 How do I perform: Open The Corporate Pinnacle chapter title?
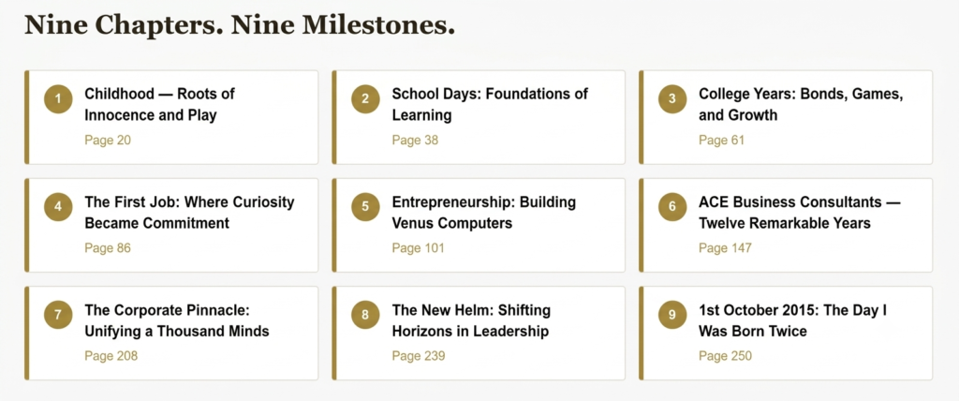(177, 320)
